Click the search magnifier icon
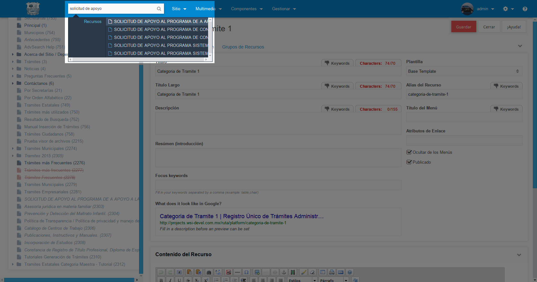The width and height of the screenshot is (537, 282). (159, 9)
